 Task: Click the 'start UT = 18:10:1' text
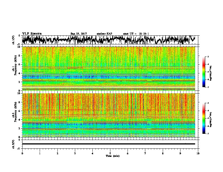pyautogui.click(x=136, y=34)
